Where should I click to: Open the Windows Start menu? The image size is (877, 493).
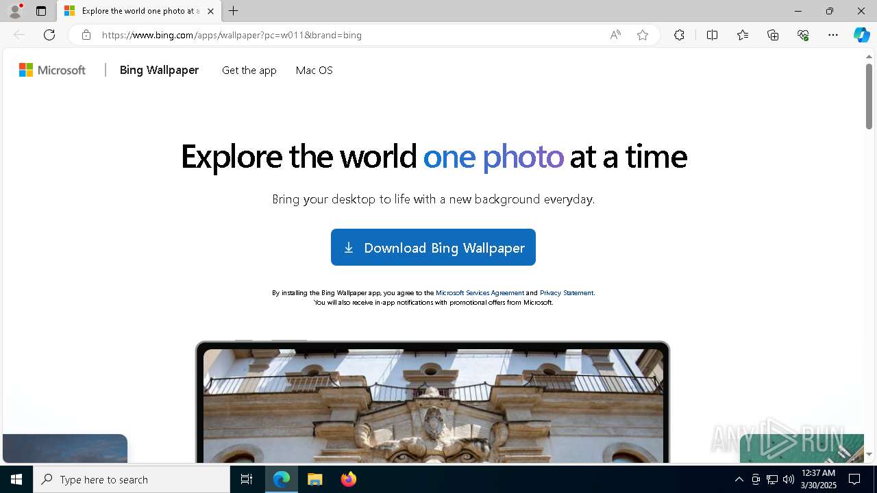point(16,479)
